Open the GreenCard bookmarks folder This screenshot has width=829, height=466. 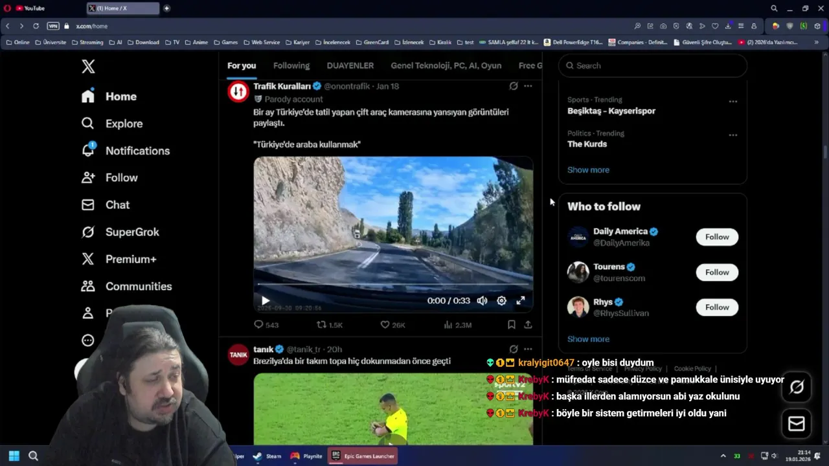tap(372, 42)
